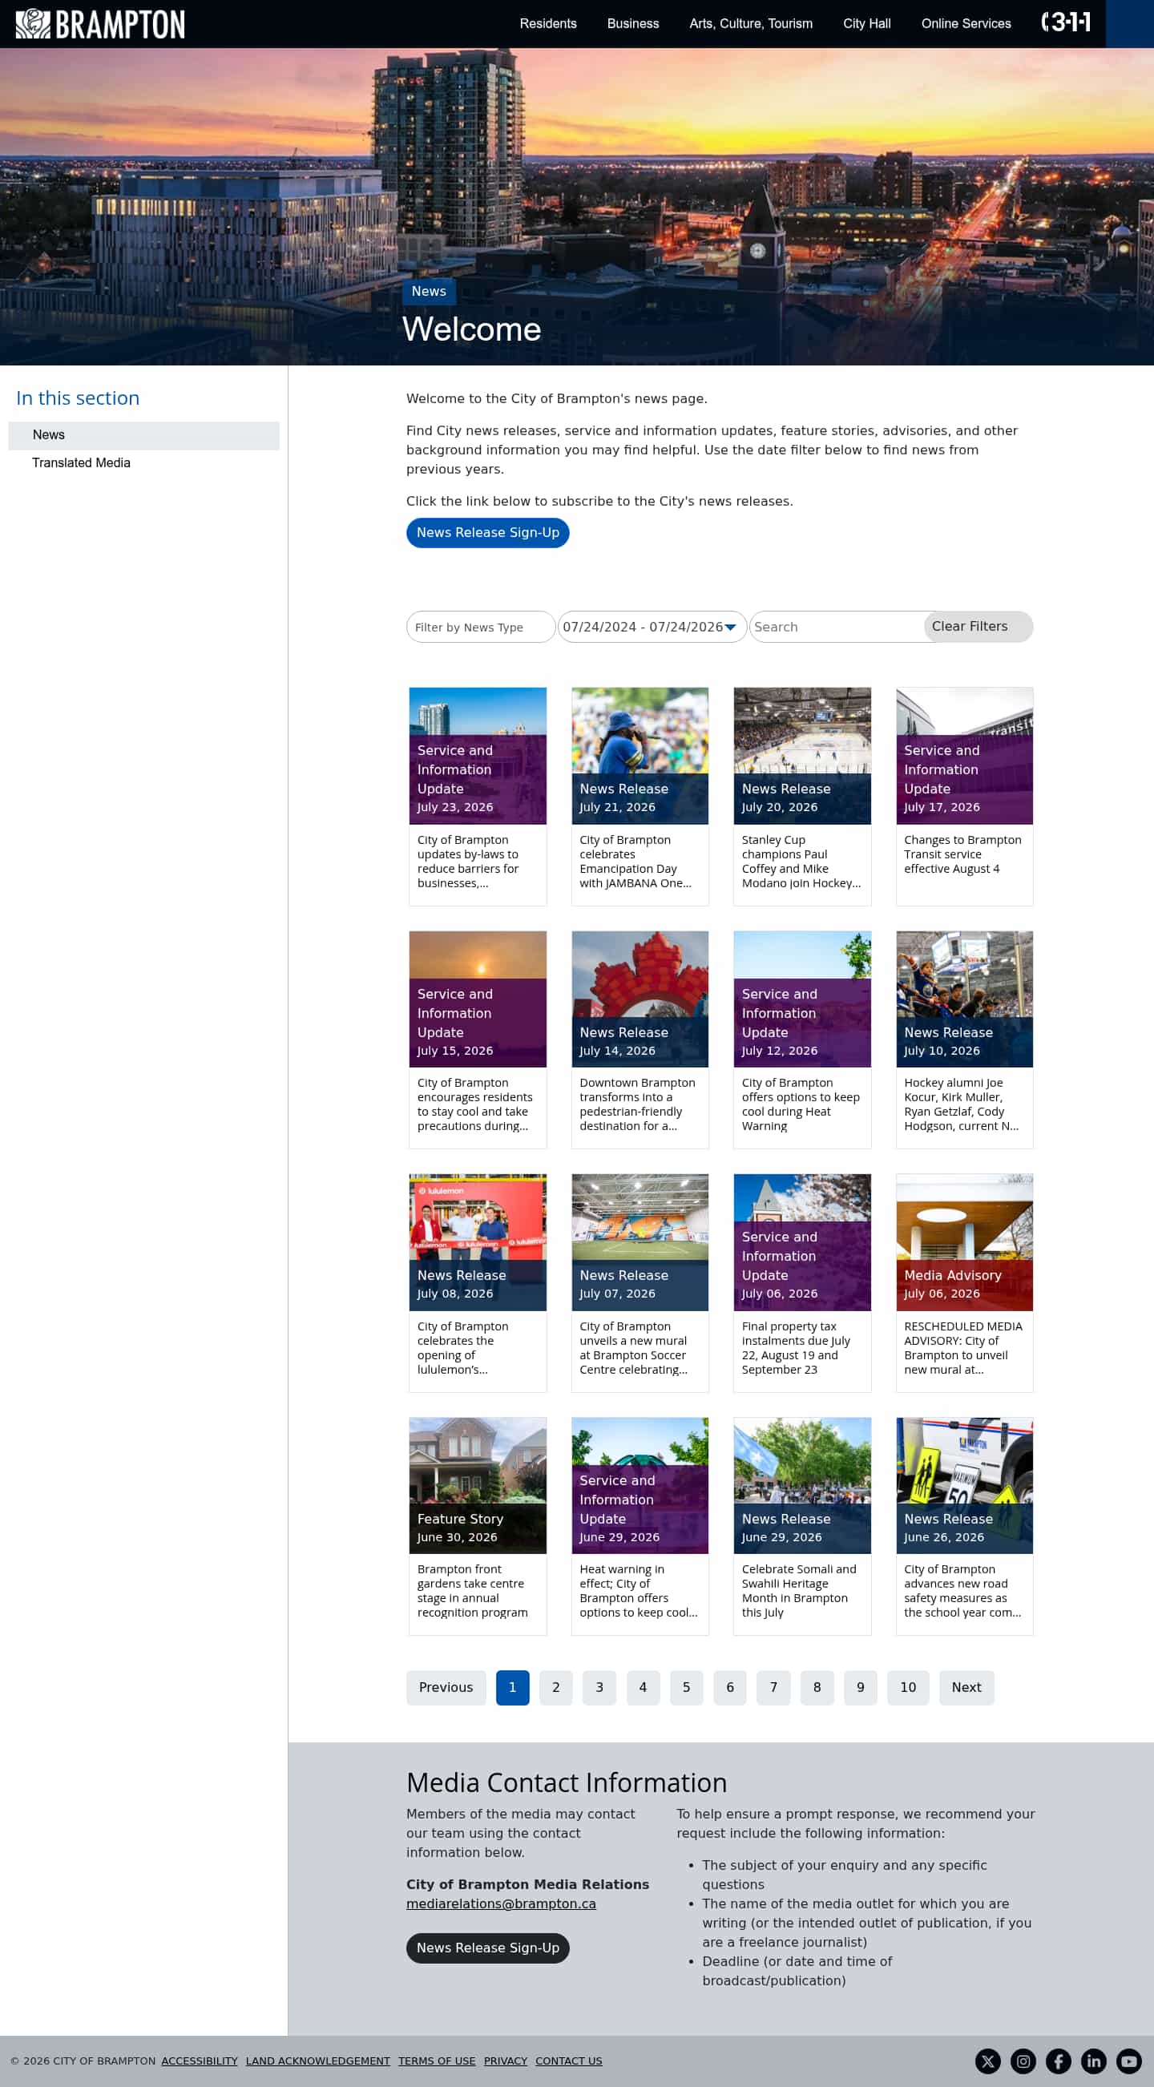Viewport: 1154px width, 2087px height.
Task: Go to results page 5
Action: click(x=686, y=1687)
